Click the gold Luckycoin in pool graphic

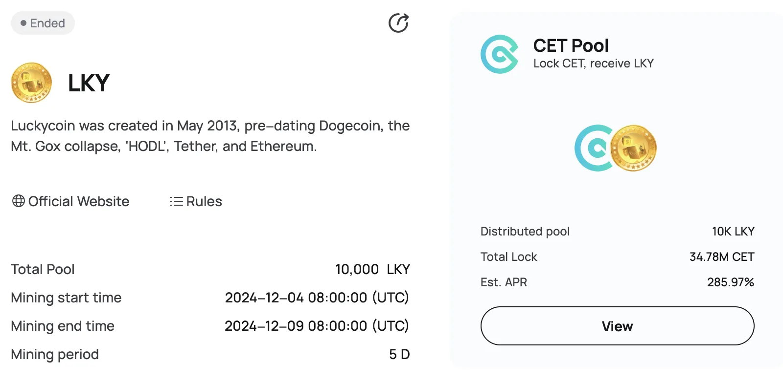633,148
